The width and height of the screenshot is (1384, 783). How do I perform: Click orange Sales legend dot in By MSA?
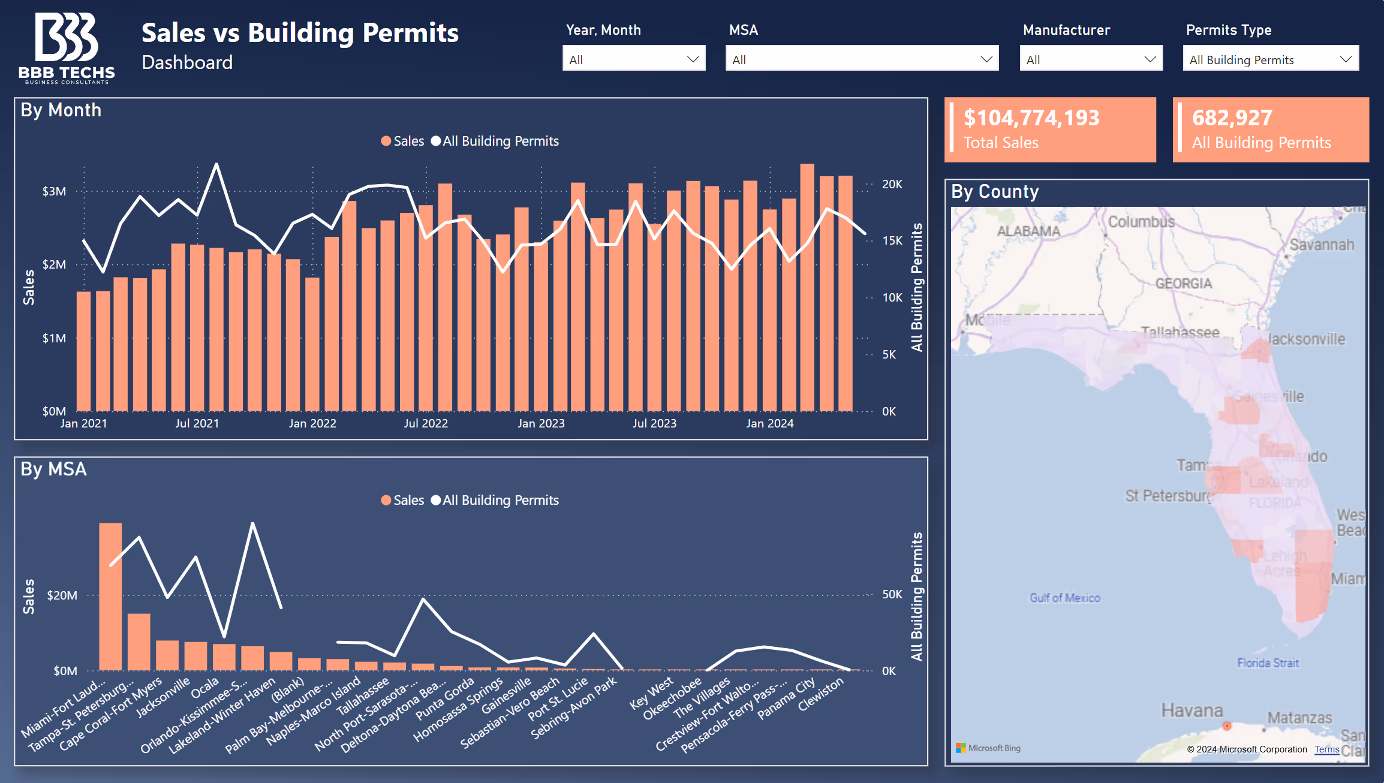[x=386, y=500]
